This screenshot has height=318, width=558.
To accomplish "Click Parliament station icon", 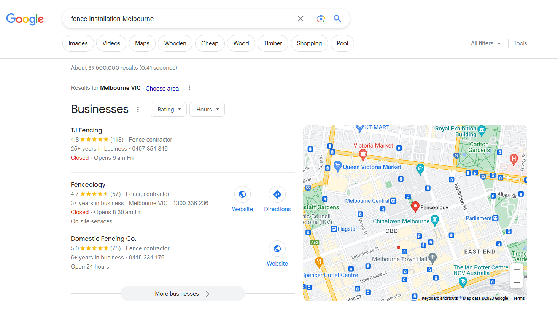I will pyautogui.click(x=495, y=218).
